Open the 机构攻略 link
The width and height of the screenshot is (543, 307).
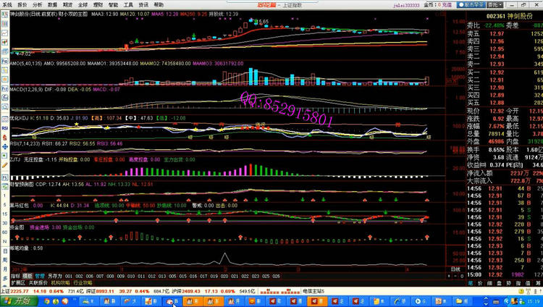click(x=54, y=282)
